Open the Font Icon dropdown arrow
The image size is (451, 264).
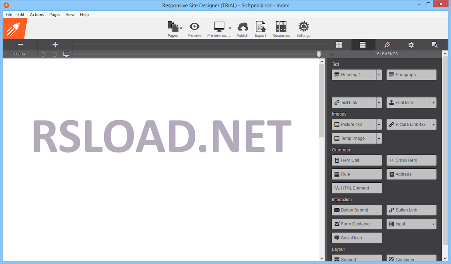(434, 102)
